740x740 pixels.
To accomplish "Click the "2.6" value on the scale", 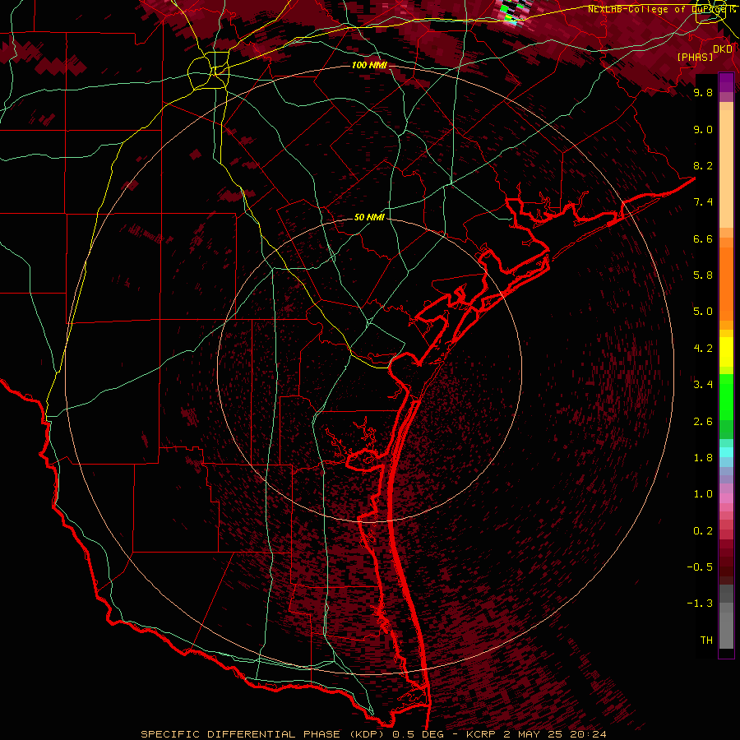I will (x=703, y=422).
